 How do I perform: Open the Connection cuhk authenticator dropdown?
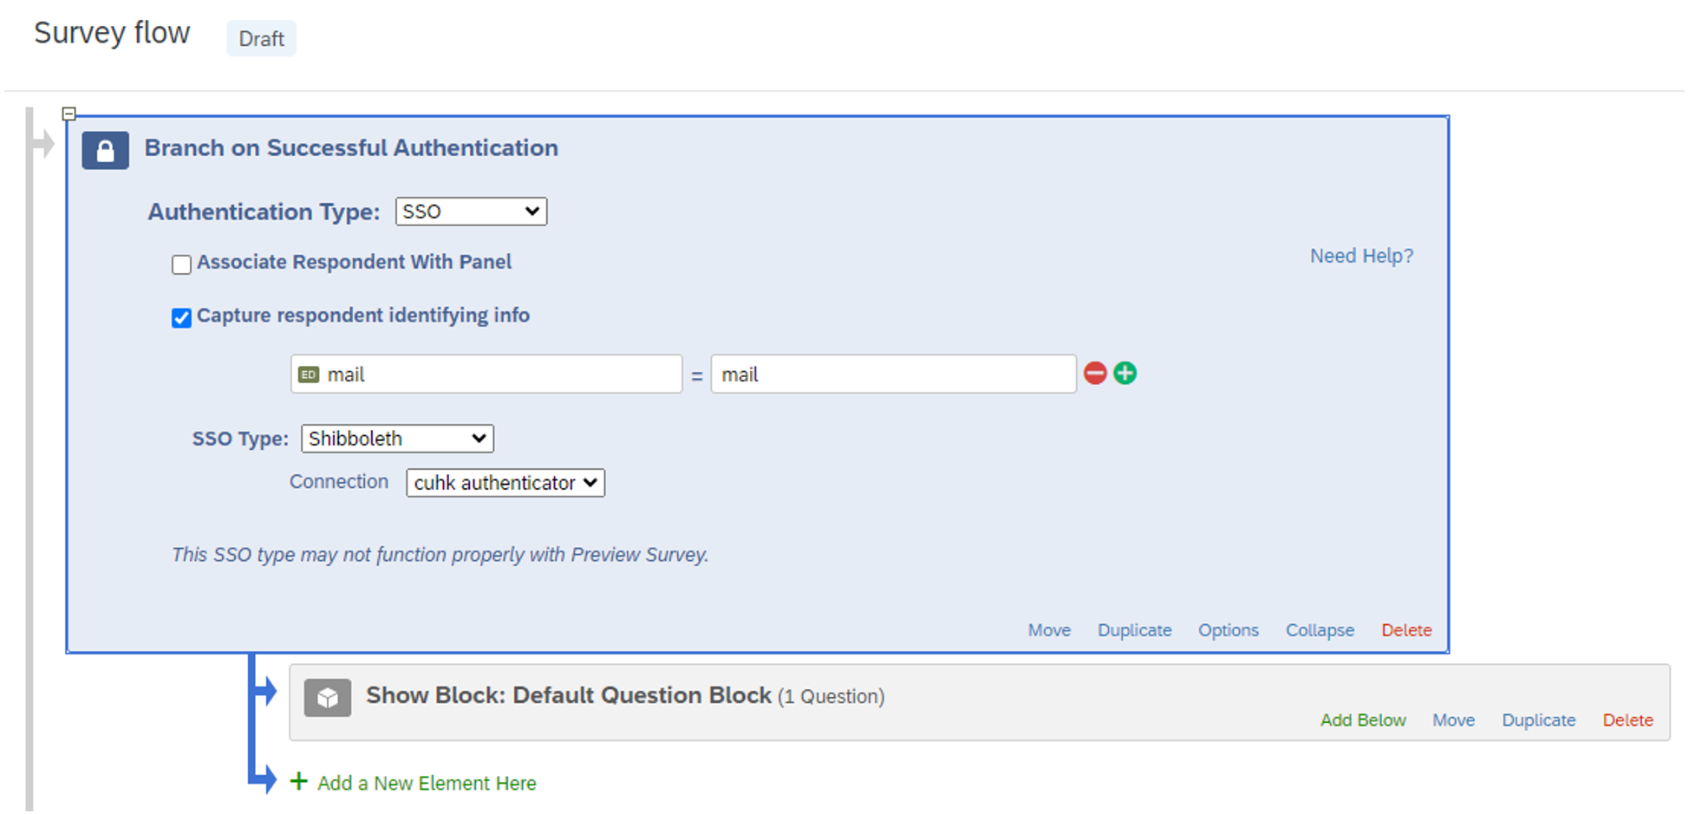(x=505, y=483)
